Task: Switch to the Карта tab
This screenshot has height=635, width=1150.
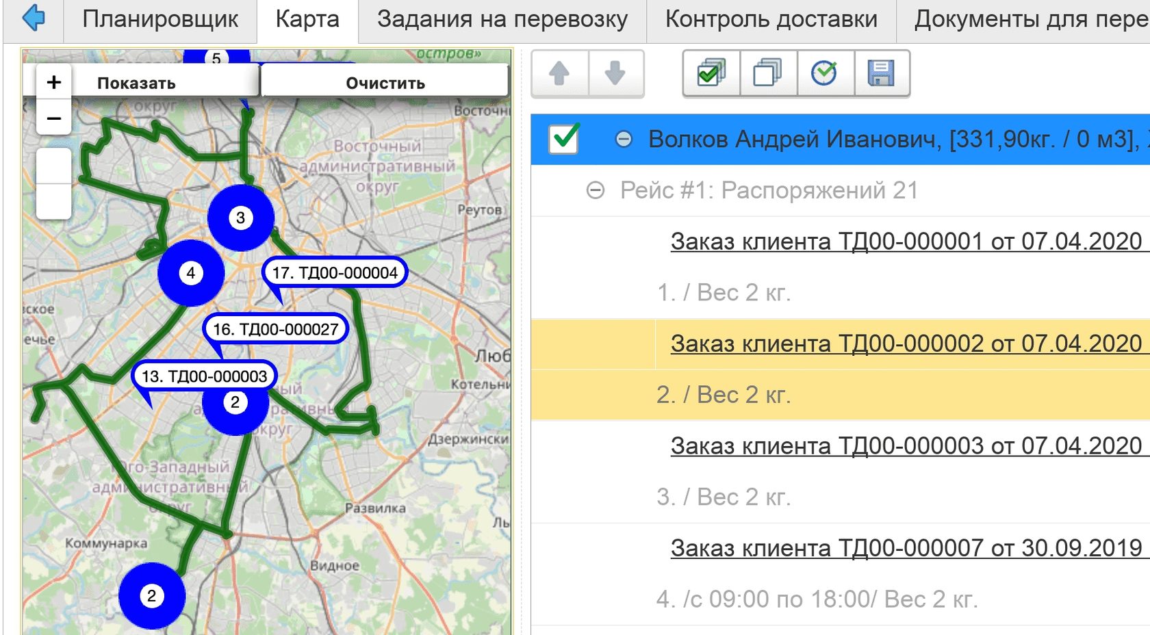Action: (307, 19)
